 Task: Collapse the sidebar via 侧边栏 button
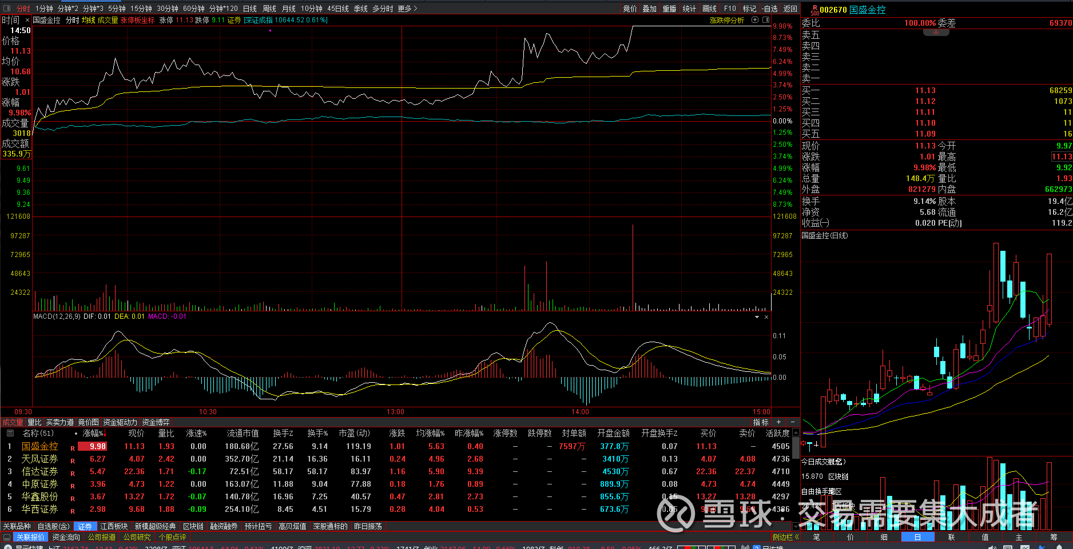(786, 538)
